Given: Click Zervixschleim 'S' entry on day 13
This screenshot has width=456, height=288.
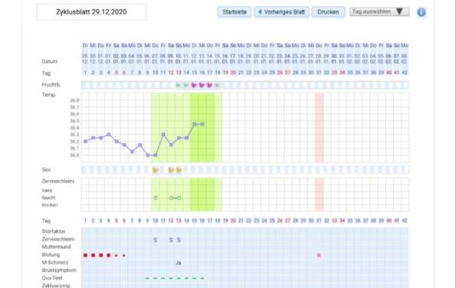Looking at the screenshot, I should [x=179, y=240].
